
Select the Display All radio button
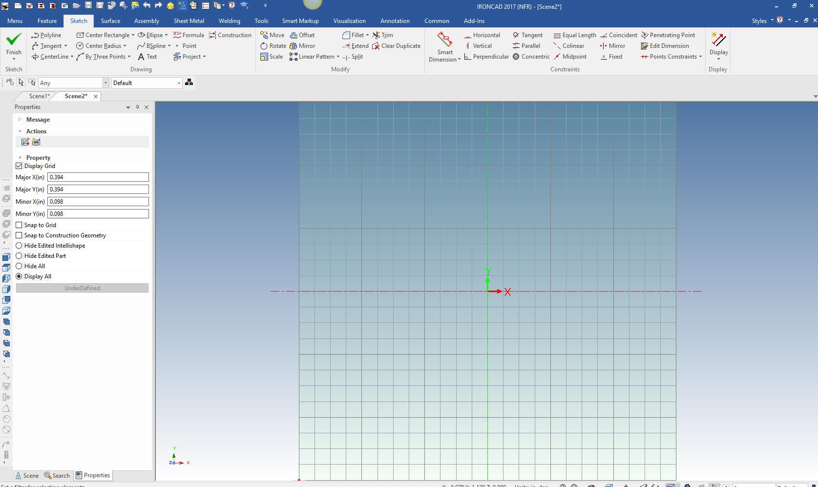click(x=19, y=276)
